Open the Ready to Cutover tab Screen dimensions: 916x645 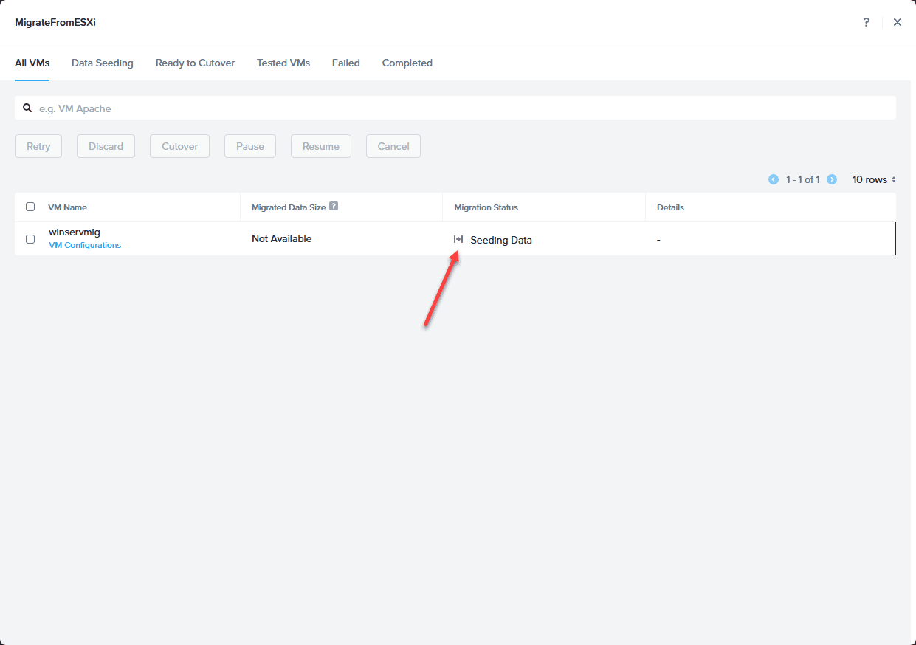[195, 63]
